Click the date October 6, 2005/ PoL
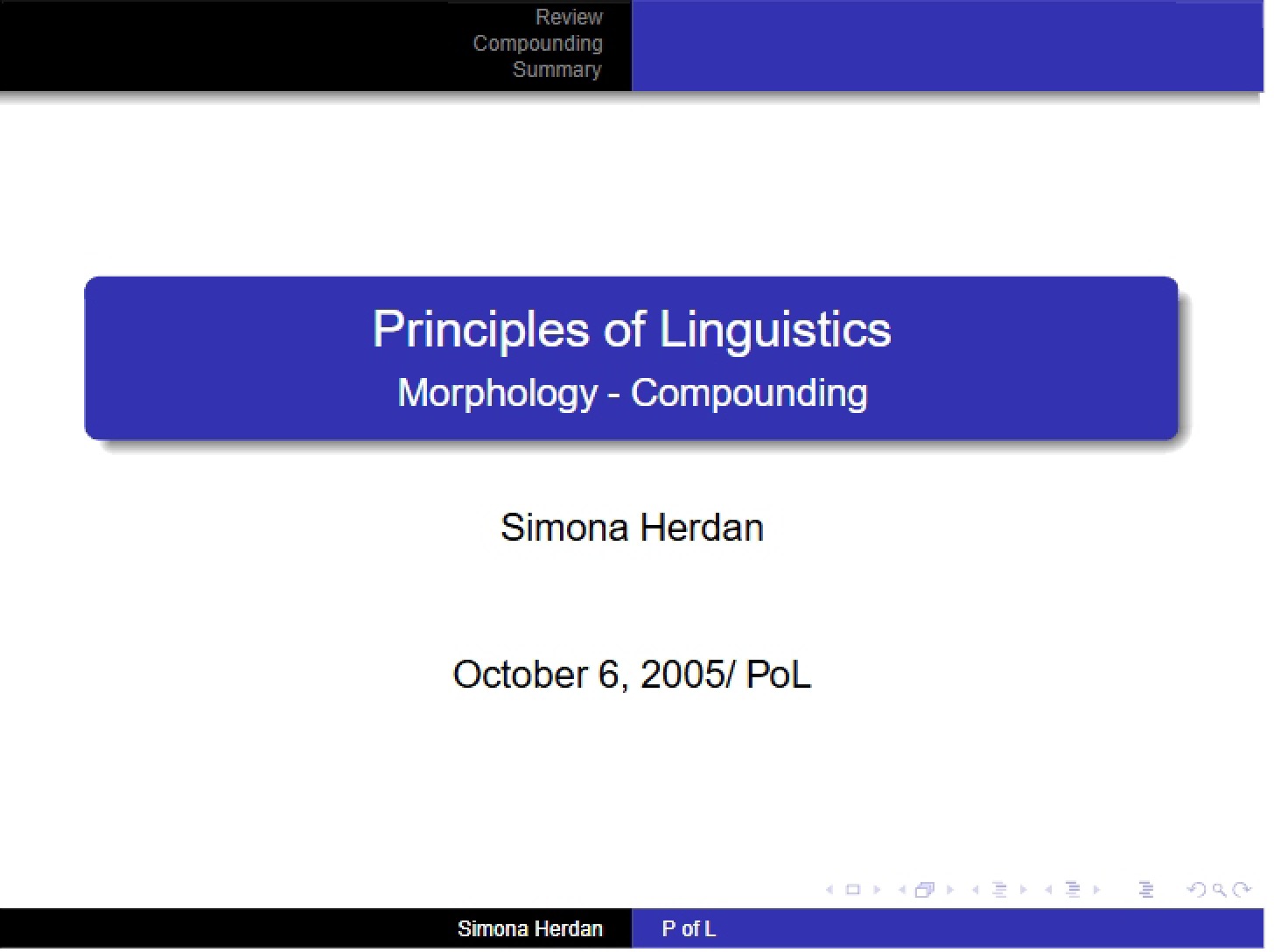1274x952 pixels. tap(632, 675)
